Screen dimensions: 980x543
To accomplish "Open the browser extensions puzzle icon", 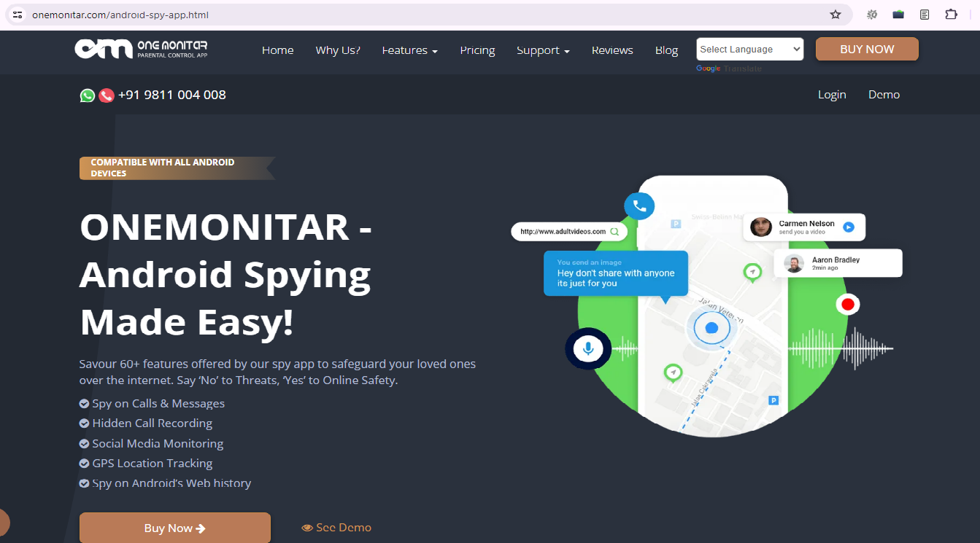I will pos(951,14).
